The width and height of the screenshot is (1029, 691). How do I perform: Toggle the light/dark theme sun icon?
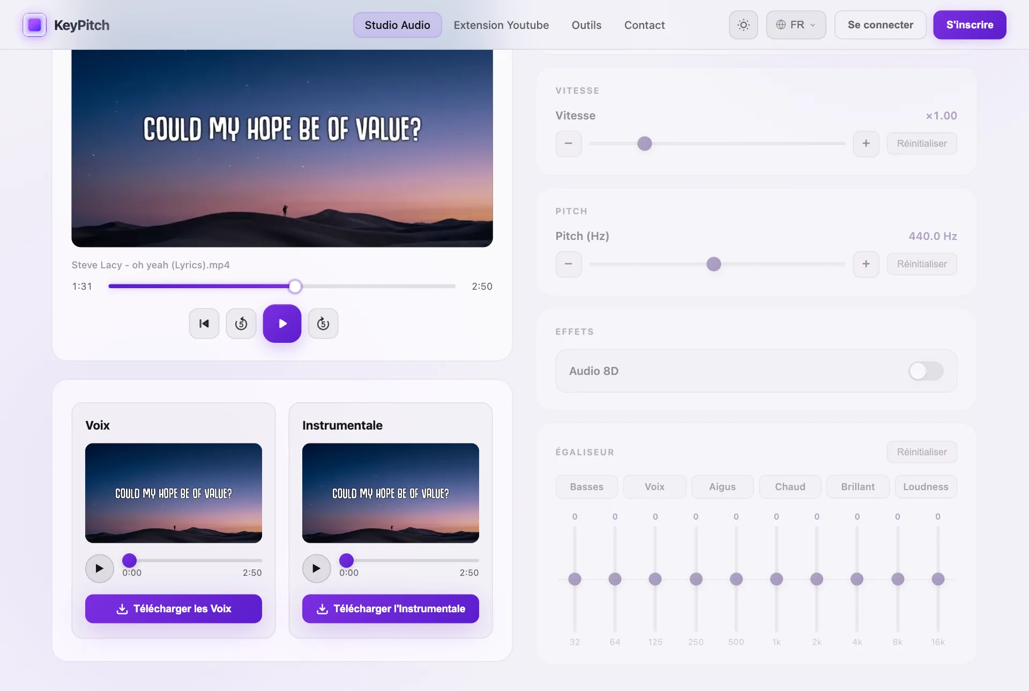[x=743, y=25]
